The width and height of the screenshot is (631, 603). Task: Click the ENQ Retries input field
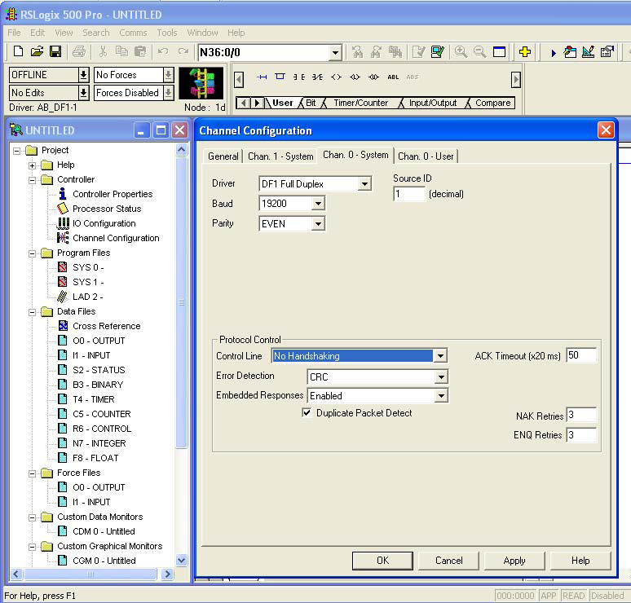581,435
